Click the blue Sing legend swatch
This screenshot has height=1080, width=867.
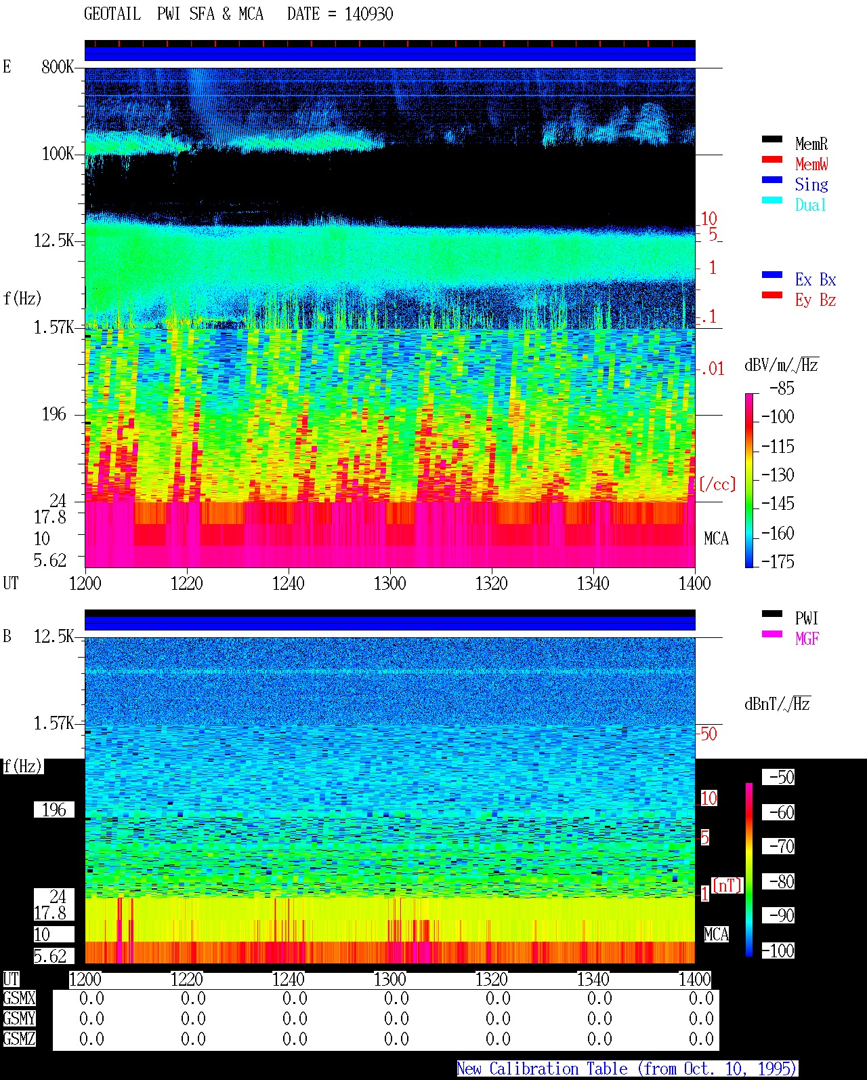pyautogui.click(x=772, y=180)
